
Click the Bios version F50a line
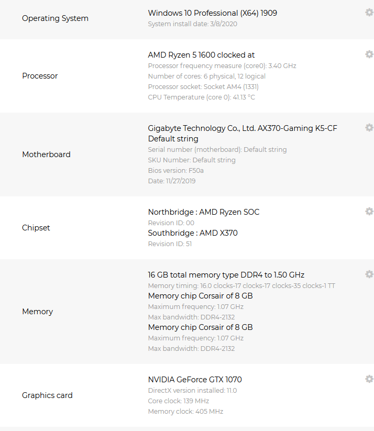point(174,171)
